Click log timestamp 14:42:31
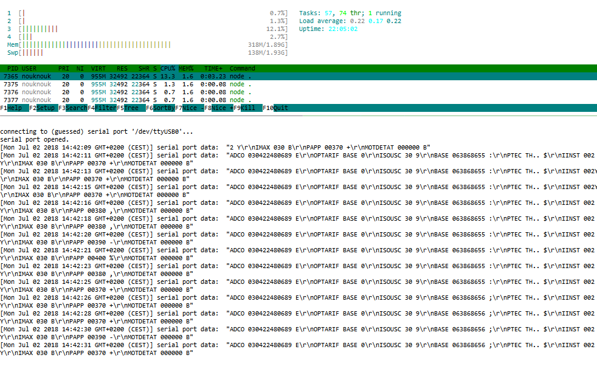 pyautogui.click(x=77, y=345)
